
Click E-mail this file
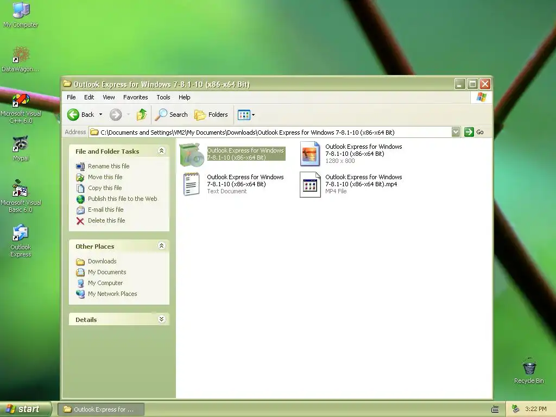pyautogui.click(x=106, y=210)
